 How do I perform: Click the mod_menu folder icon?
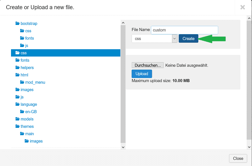(x=22, y=82)
